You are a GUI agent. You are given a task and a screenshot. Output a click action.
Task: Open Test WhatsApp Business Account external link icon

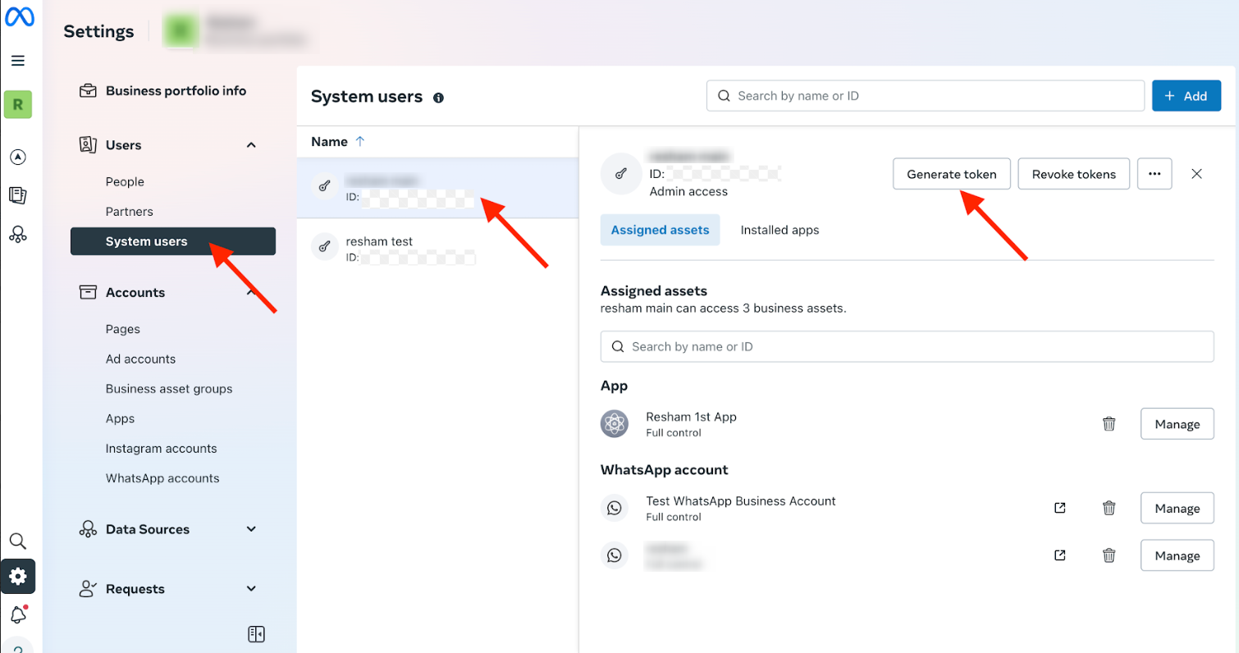point(1059,508)
